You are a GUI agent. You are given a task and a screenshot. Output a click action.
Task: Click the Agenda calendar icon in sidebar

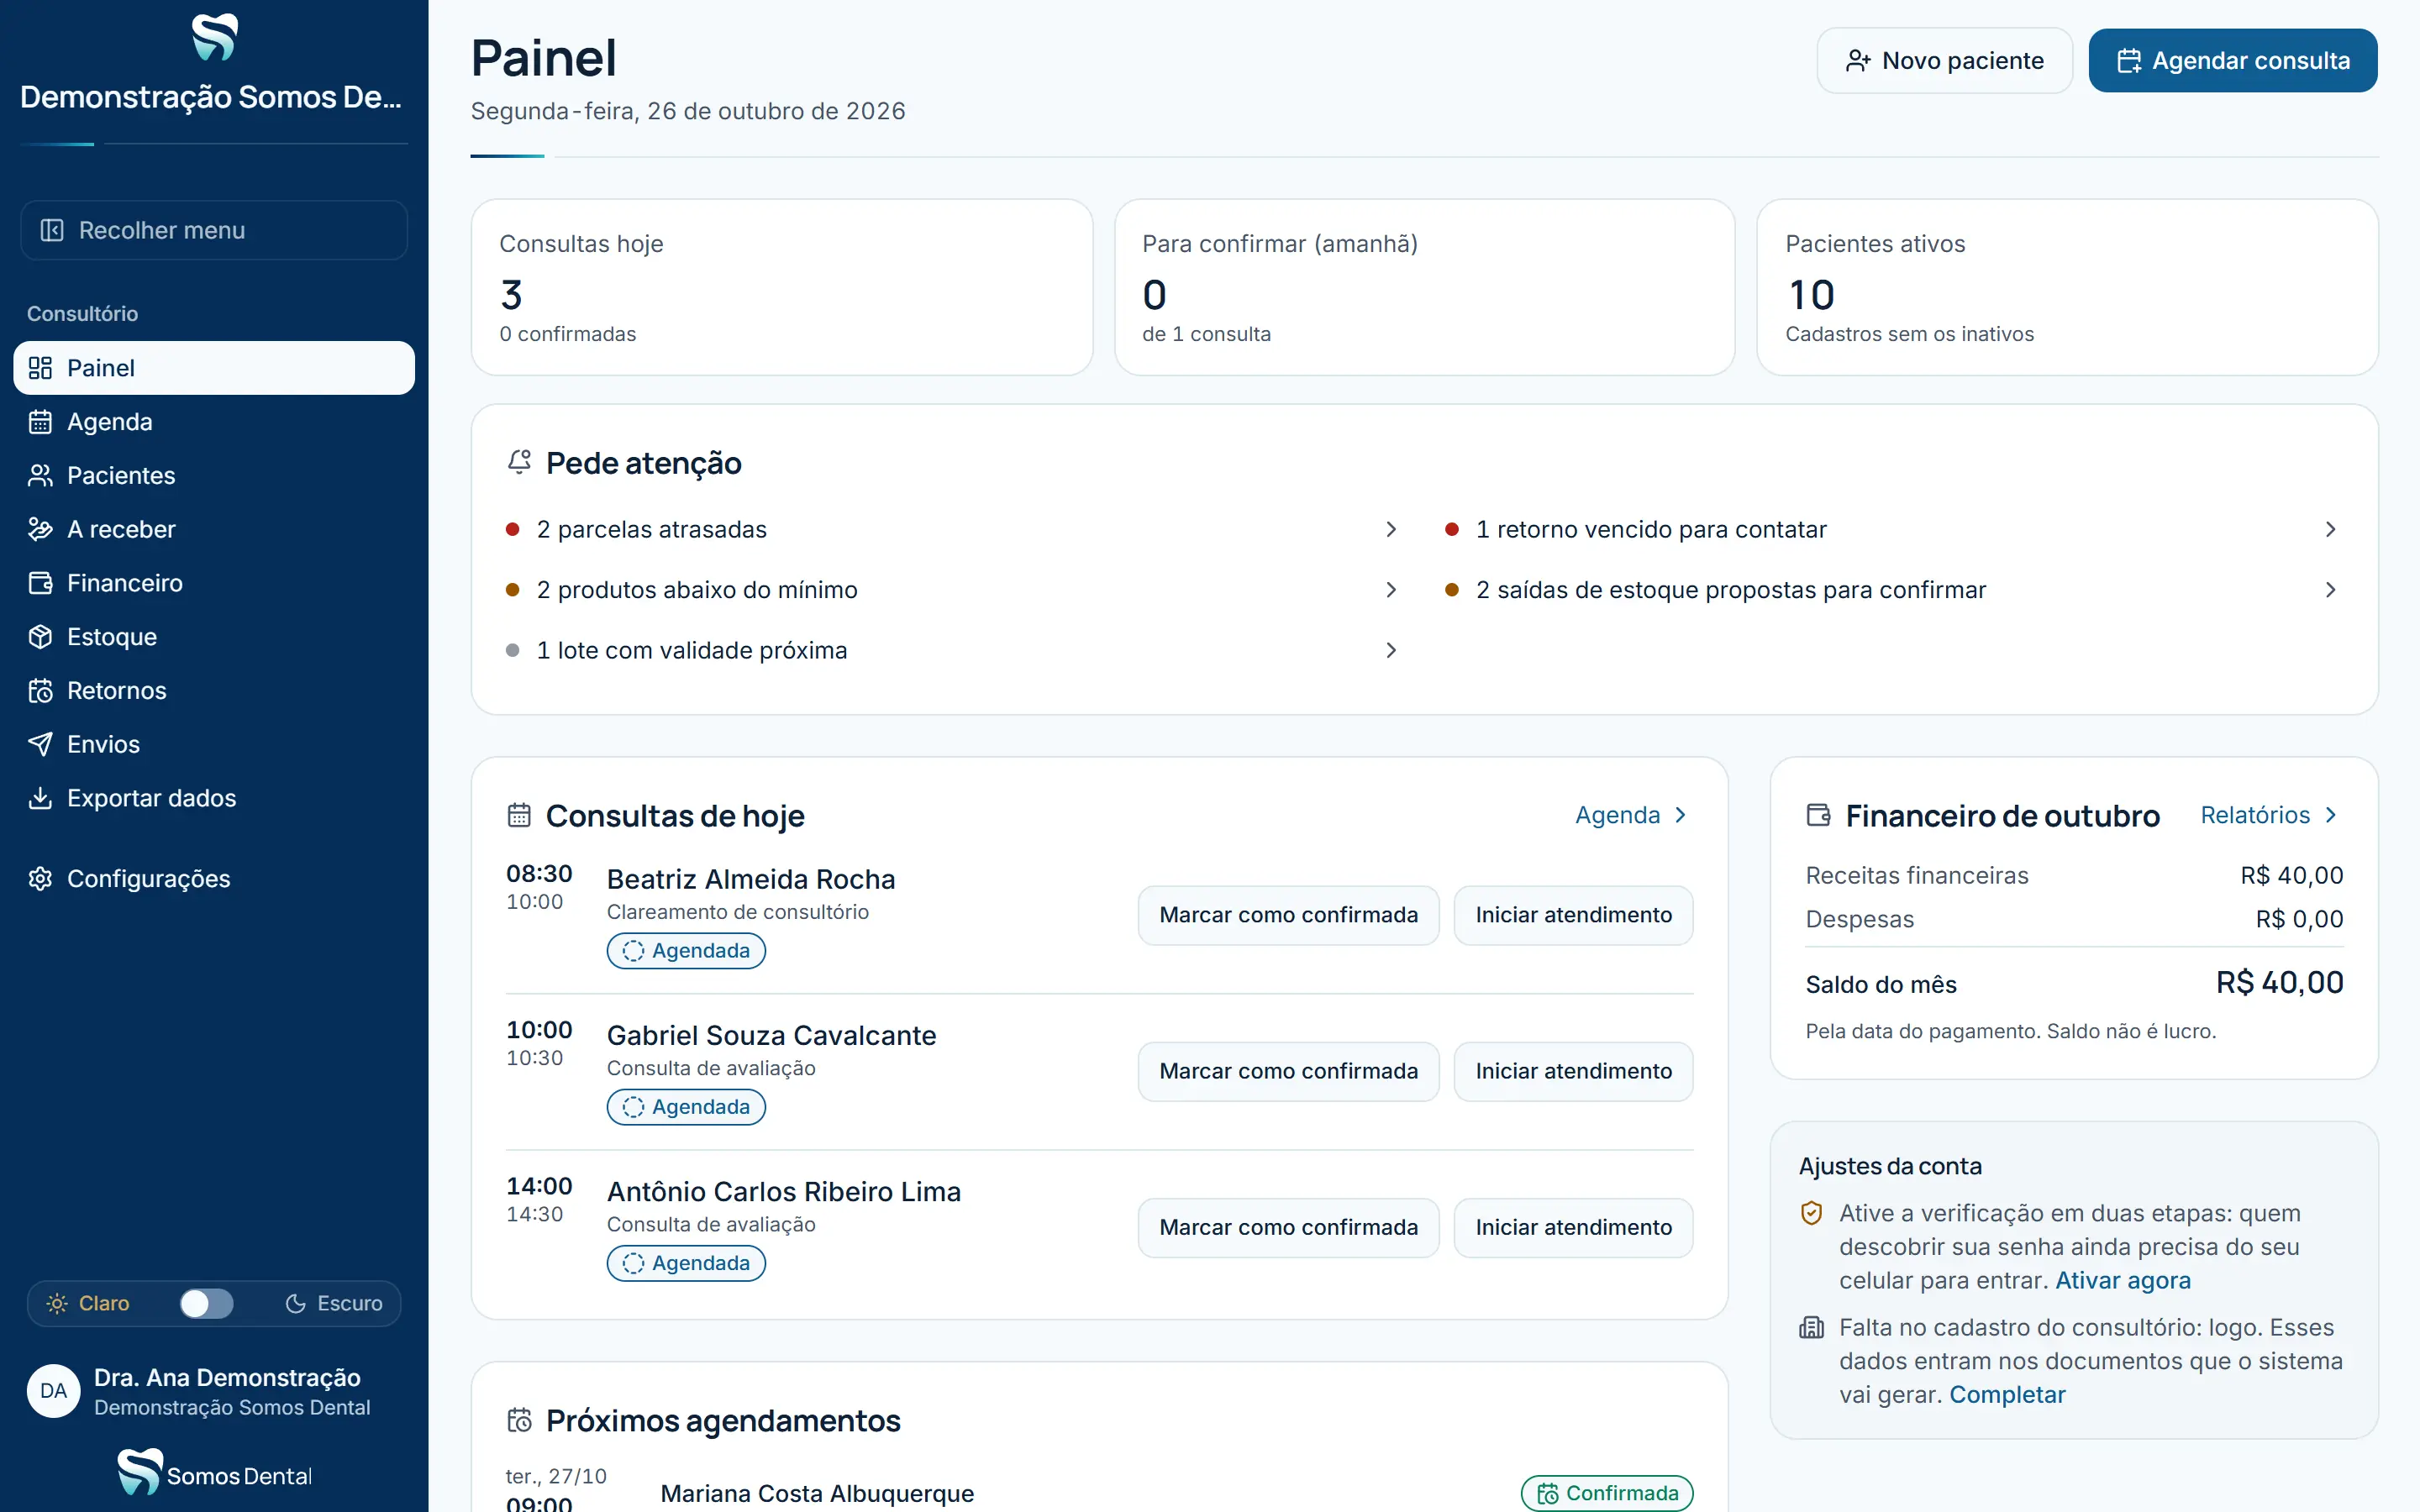tap(40, 422)
